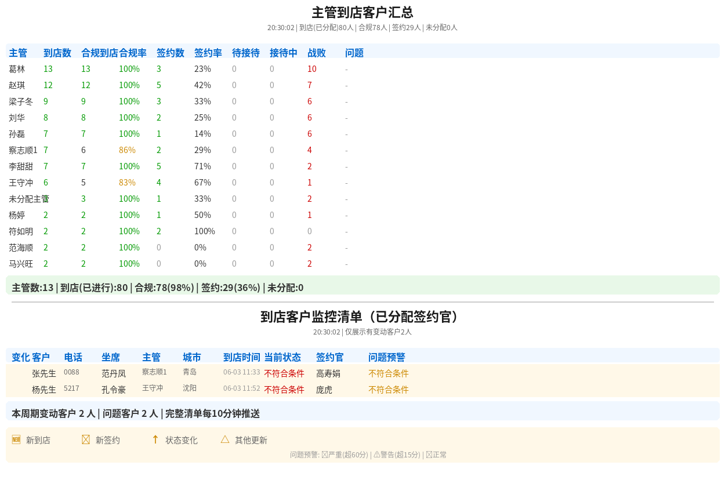
Task: Click the 到店客户监控清单 section title
Action: (x=362, y=317)
